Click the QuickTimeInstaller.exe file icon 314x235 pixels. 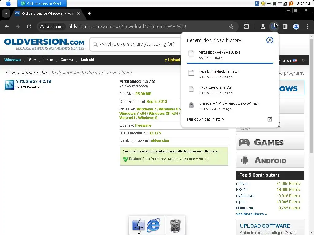(191, 73)
